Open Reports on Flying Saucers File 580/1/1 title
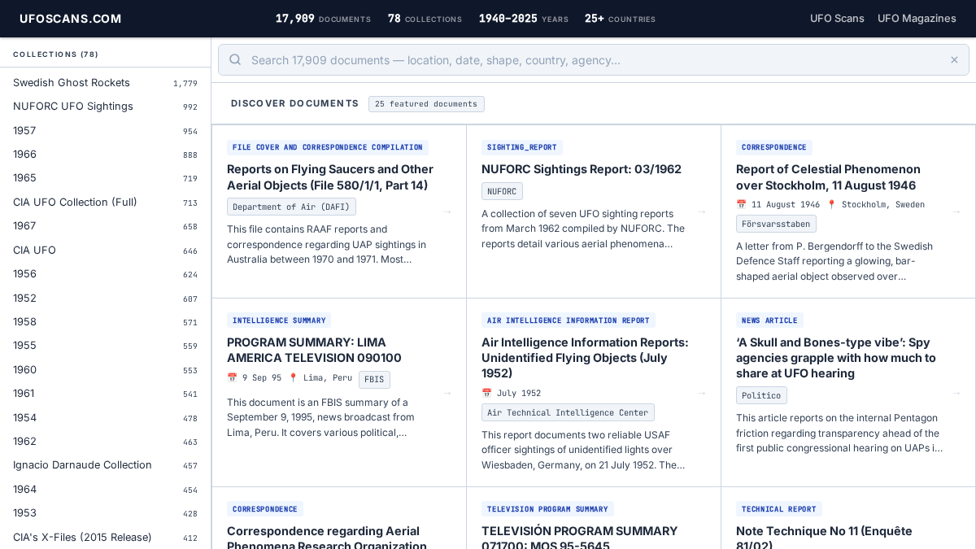This screenshot has width=976, height=549. click(330, 177)
